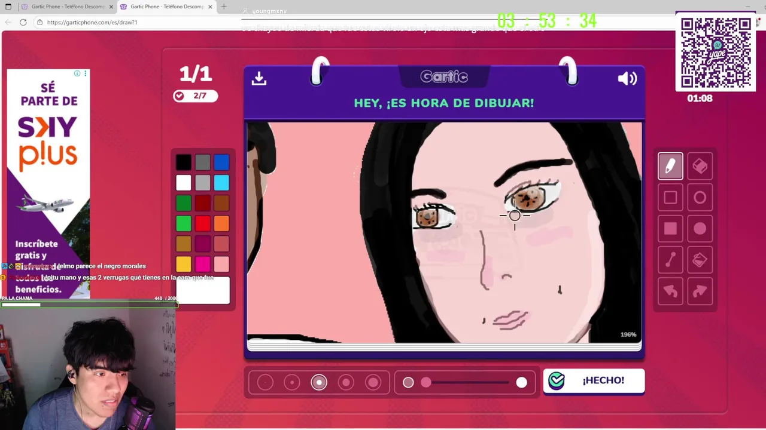766x430 pixels.
Task: Open the custom color picker box
Action: coord(203,290)
